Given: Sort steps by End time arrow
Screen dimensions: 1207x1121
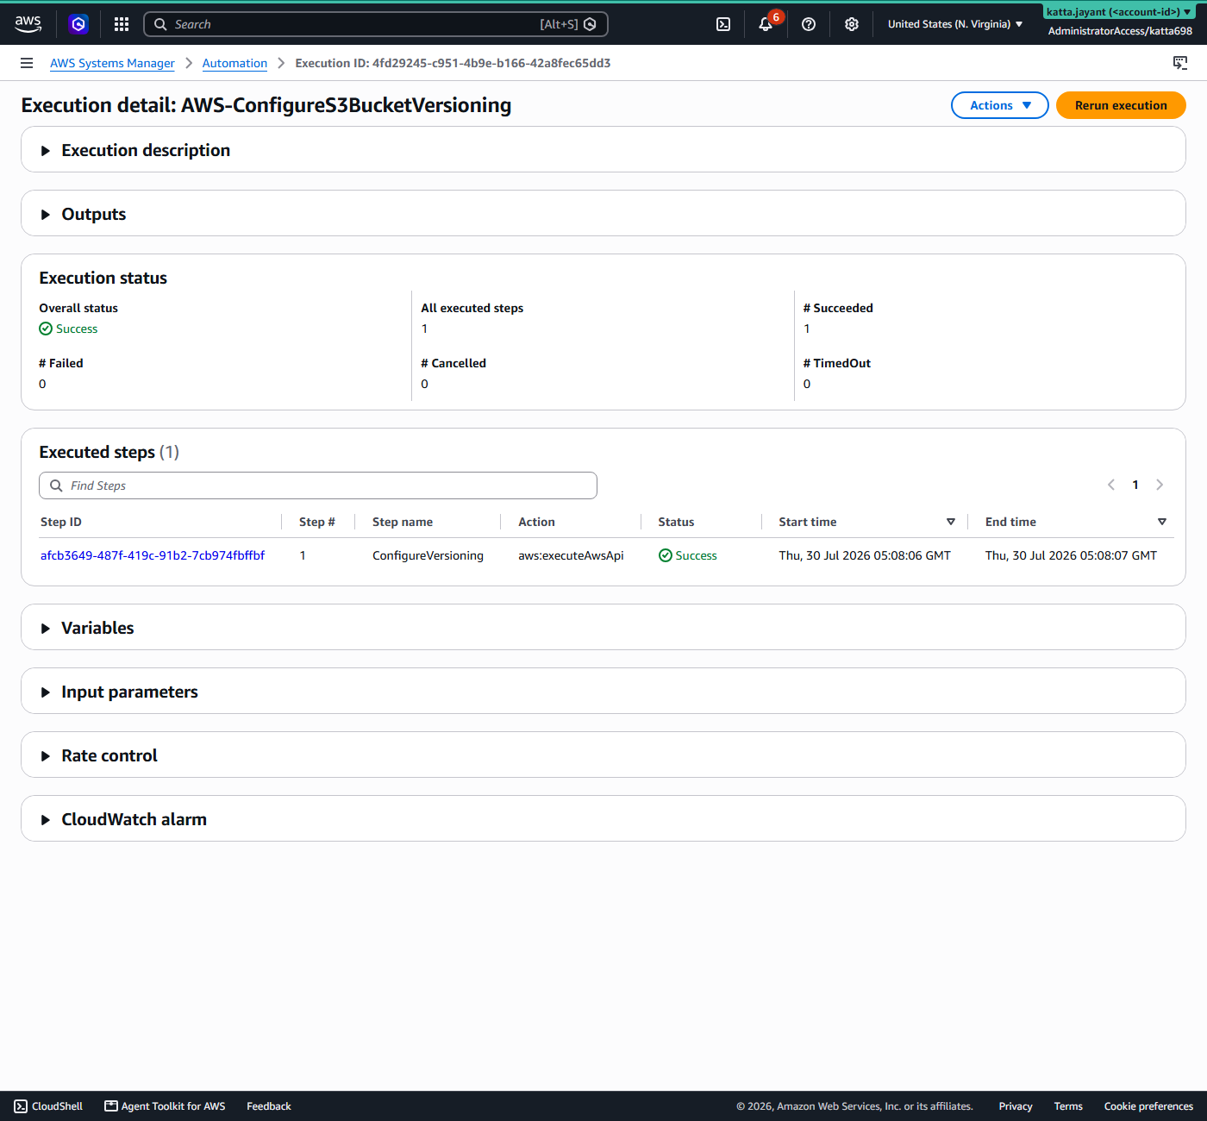Looking at the screenshot, I should pos(1162,522).
